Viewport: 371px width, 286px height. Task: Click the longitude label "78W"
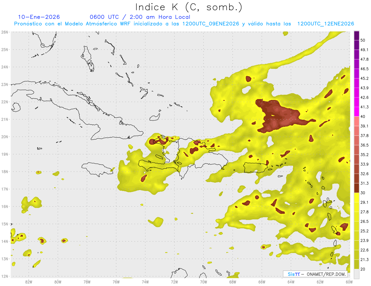87,282
